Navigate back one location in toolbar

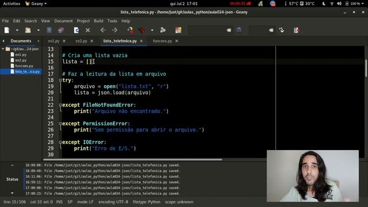click(103, 30)
